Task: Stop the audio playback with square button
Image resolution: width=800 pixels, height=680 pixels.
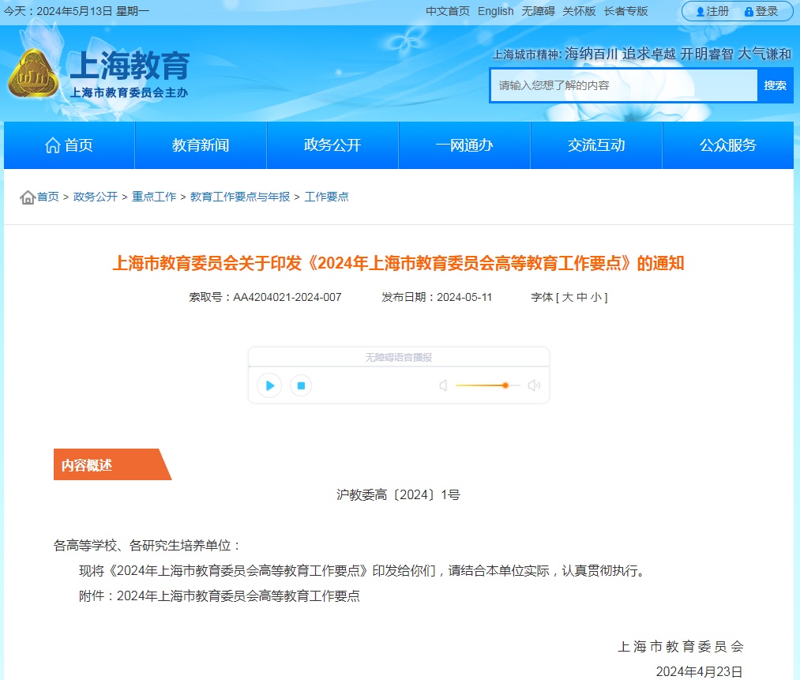Action: (x=301, y=385)
